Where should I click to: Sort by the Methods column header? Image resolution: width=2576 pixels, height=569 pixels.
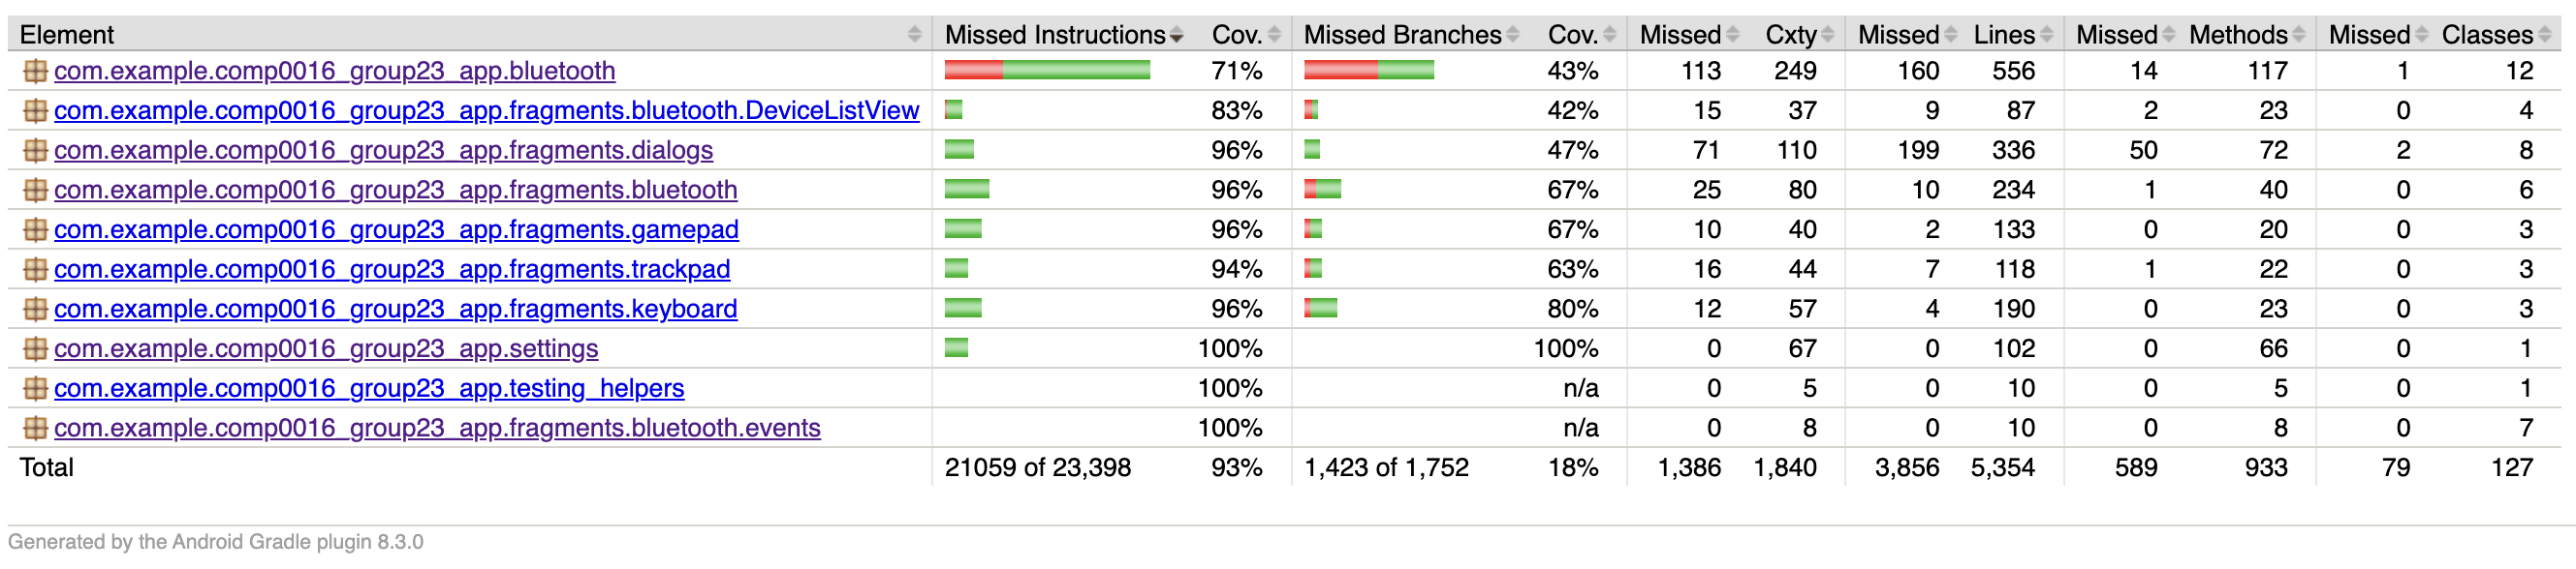tap(2238, 35)
